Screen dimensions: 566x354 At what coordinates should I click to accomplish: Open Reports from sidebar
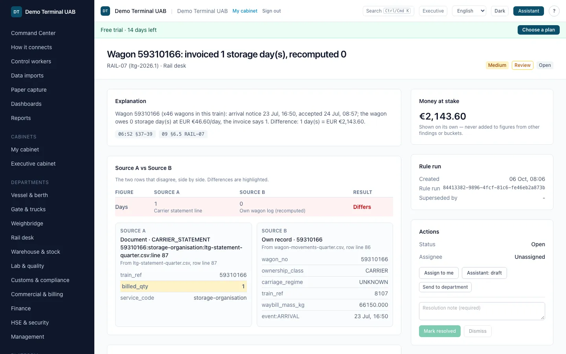point(21,118)
